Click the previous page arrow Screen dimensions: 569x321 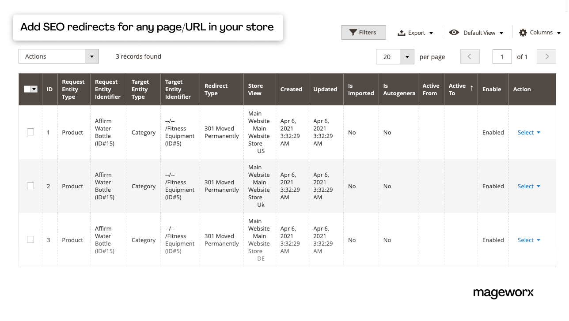470,56
